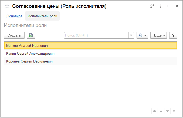Open the three-dot window menu

(x=161, y=6)
